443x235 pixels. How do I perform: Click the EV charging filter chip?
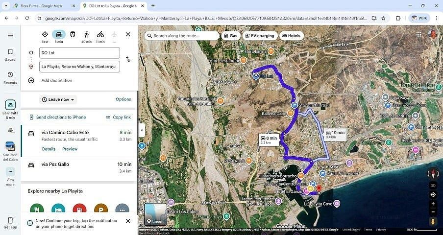[260, 36]
